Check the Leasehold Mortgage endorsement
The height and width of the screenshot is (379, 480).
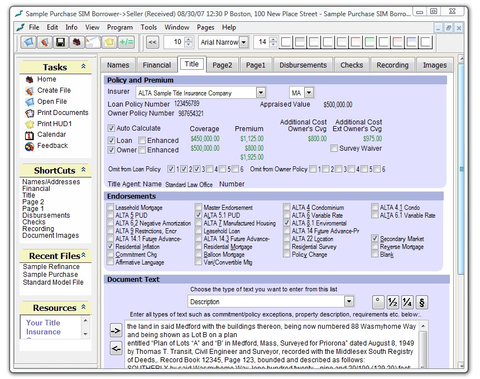(x=111, y=208)
